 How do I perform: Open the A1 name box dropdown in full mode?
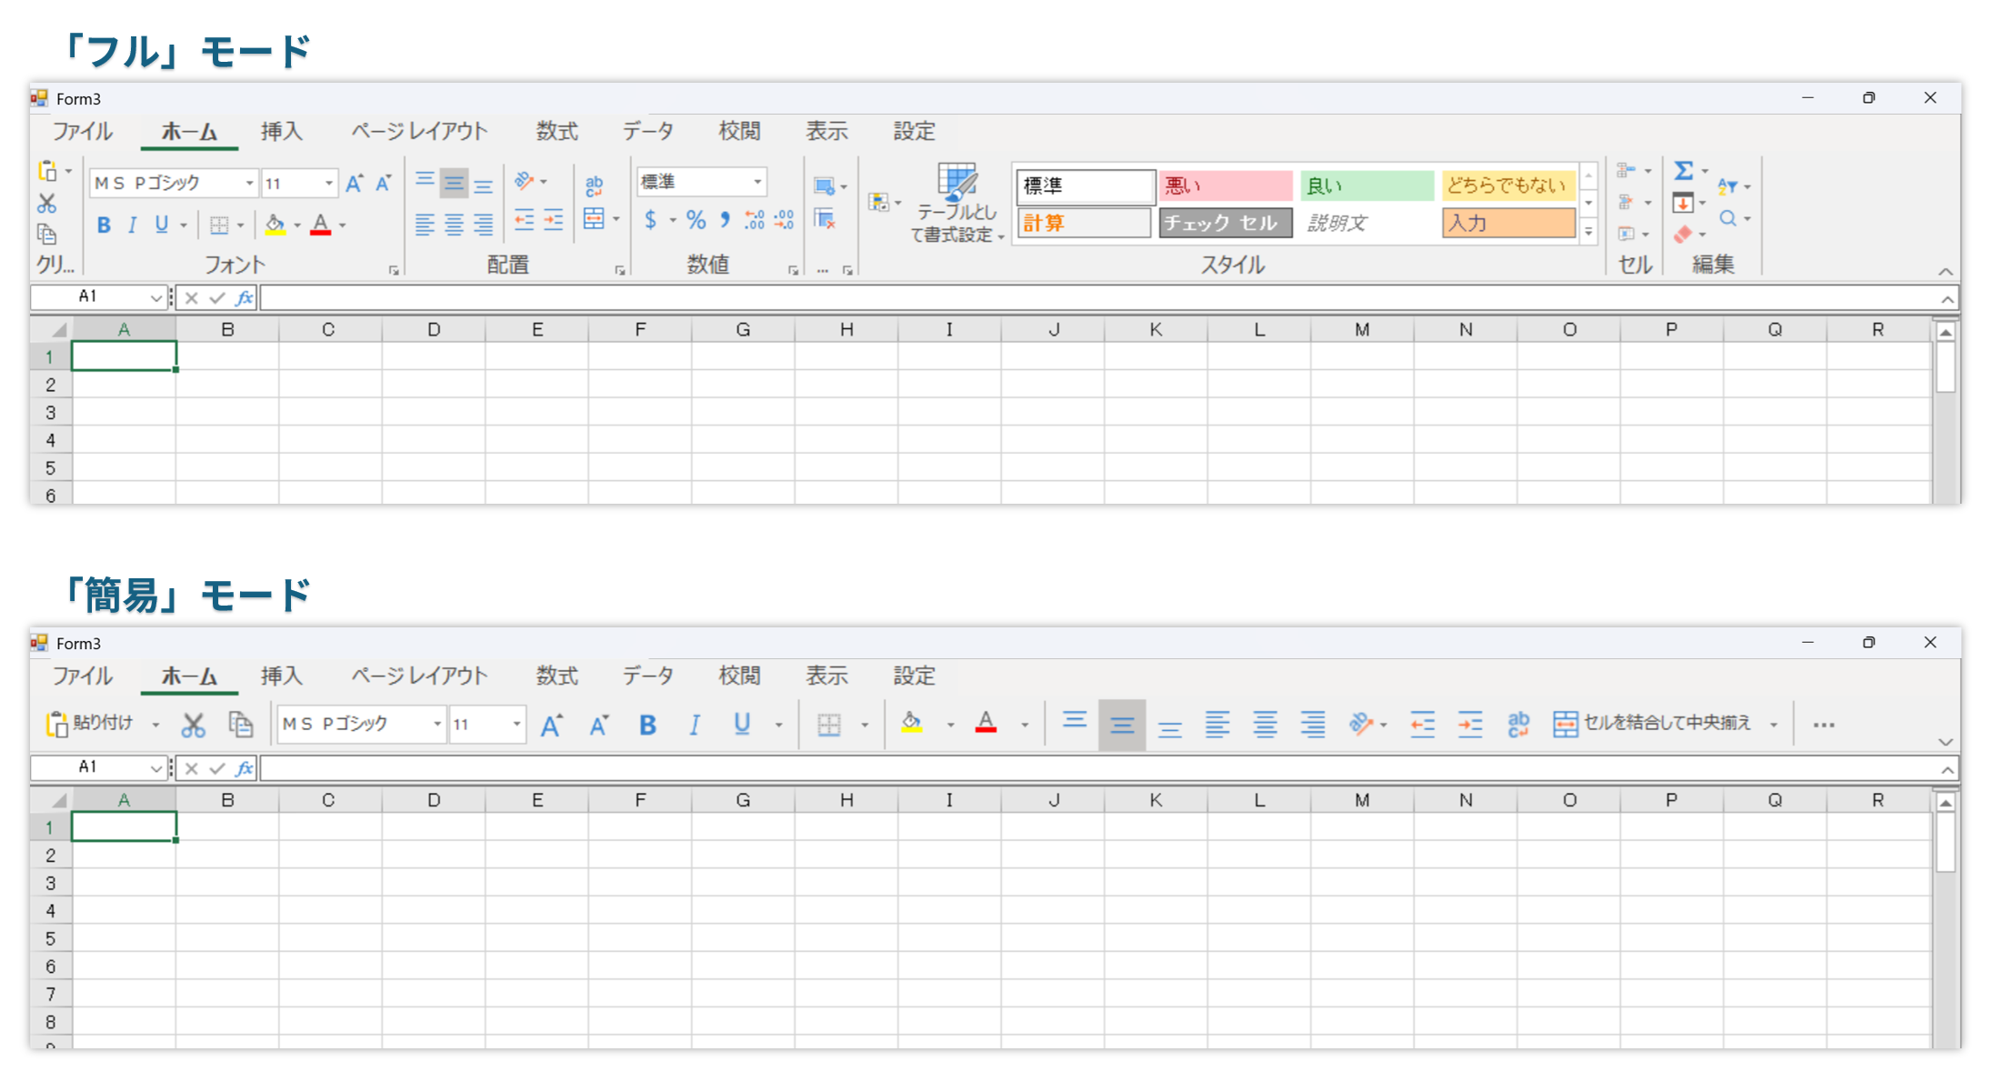(x=155, y=297)
